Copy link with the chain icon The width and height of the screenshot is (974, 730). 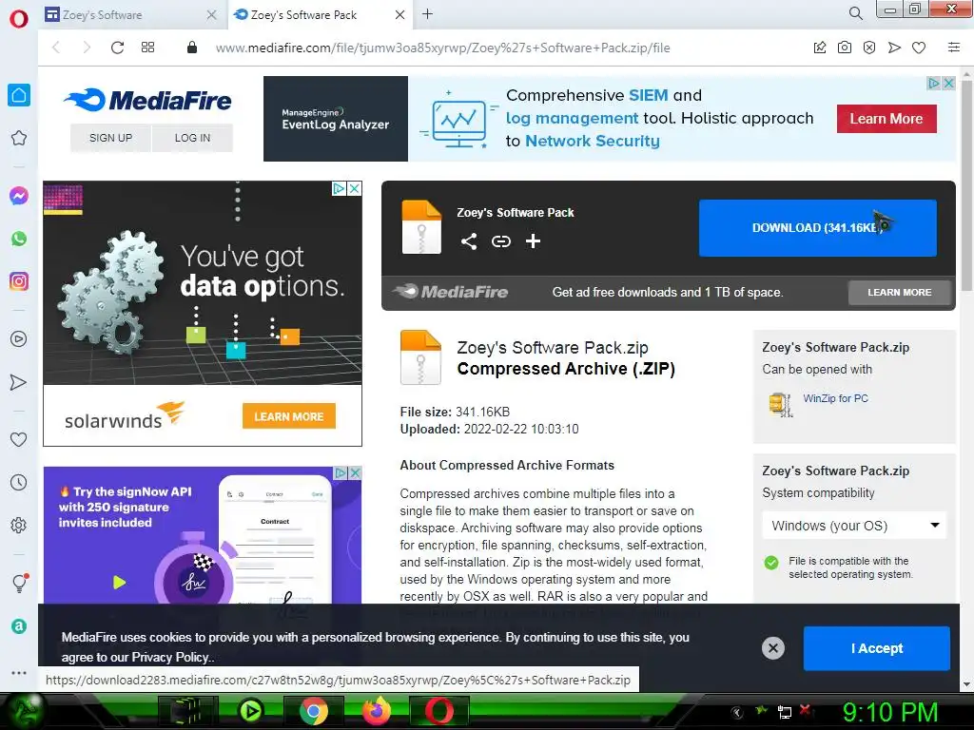(x=501, y=241)
